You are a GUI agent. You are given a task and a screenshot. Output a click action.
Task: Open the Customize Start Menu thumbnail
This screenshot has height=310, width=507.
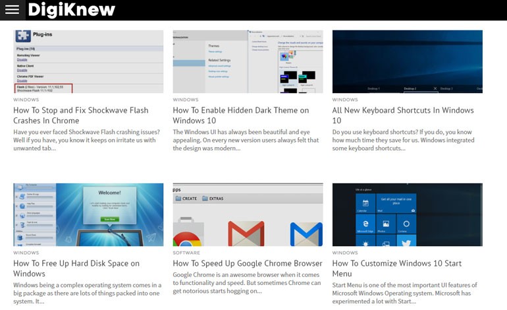coord(408,214)
